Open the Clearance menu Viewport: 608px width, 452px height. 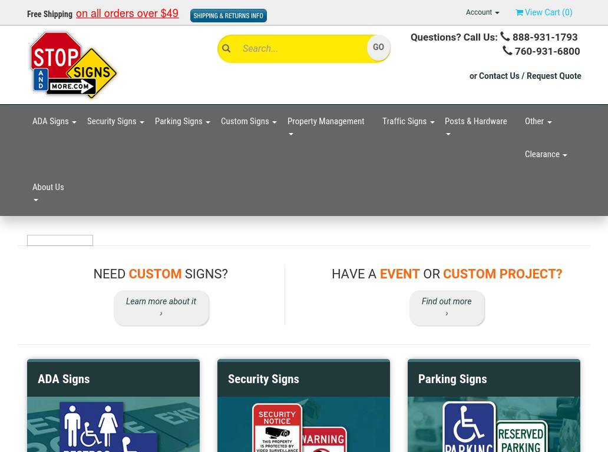tap(546, 154)
